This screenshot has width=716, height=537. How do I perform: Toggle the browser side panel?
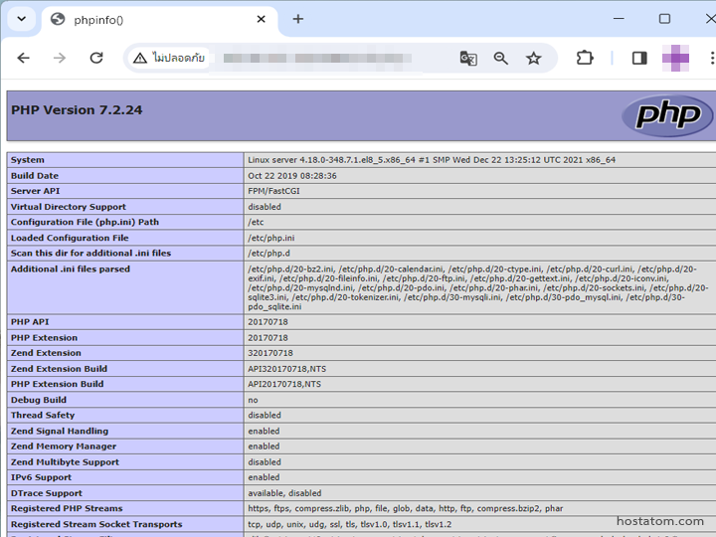[639, 58]
